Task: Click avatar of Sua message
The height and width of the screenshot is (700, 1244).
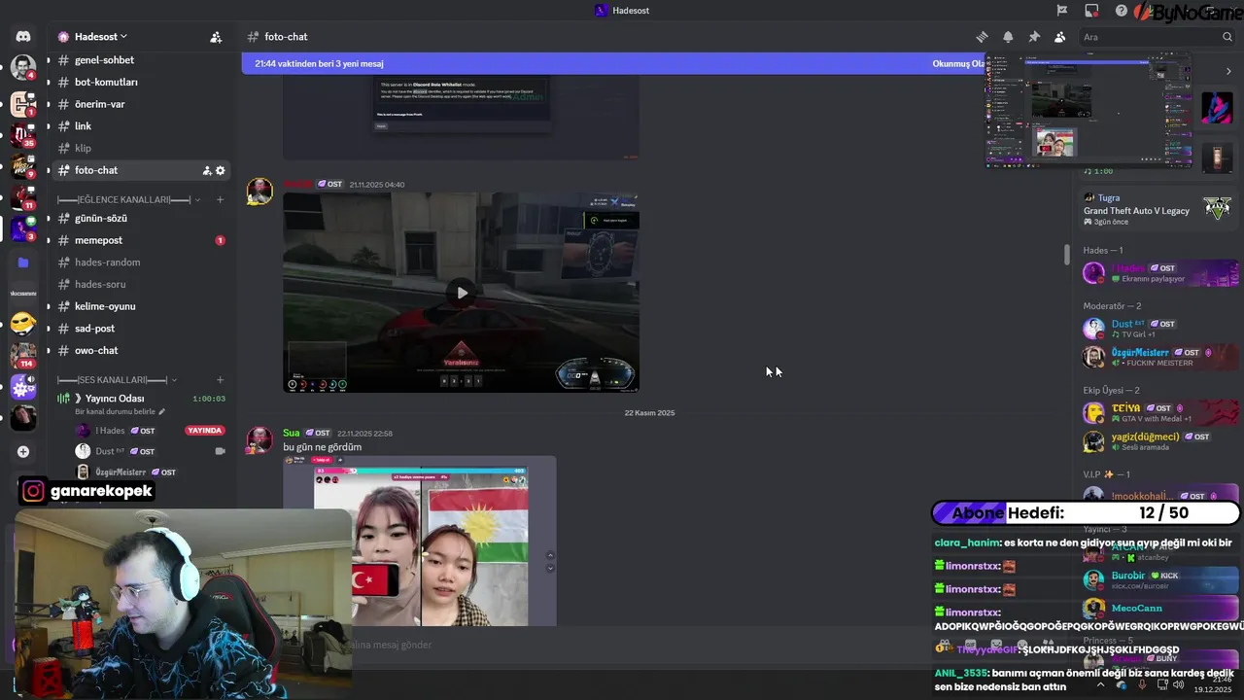Action: (259, 439)
